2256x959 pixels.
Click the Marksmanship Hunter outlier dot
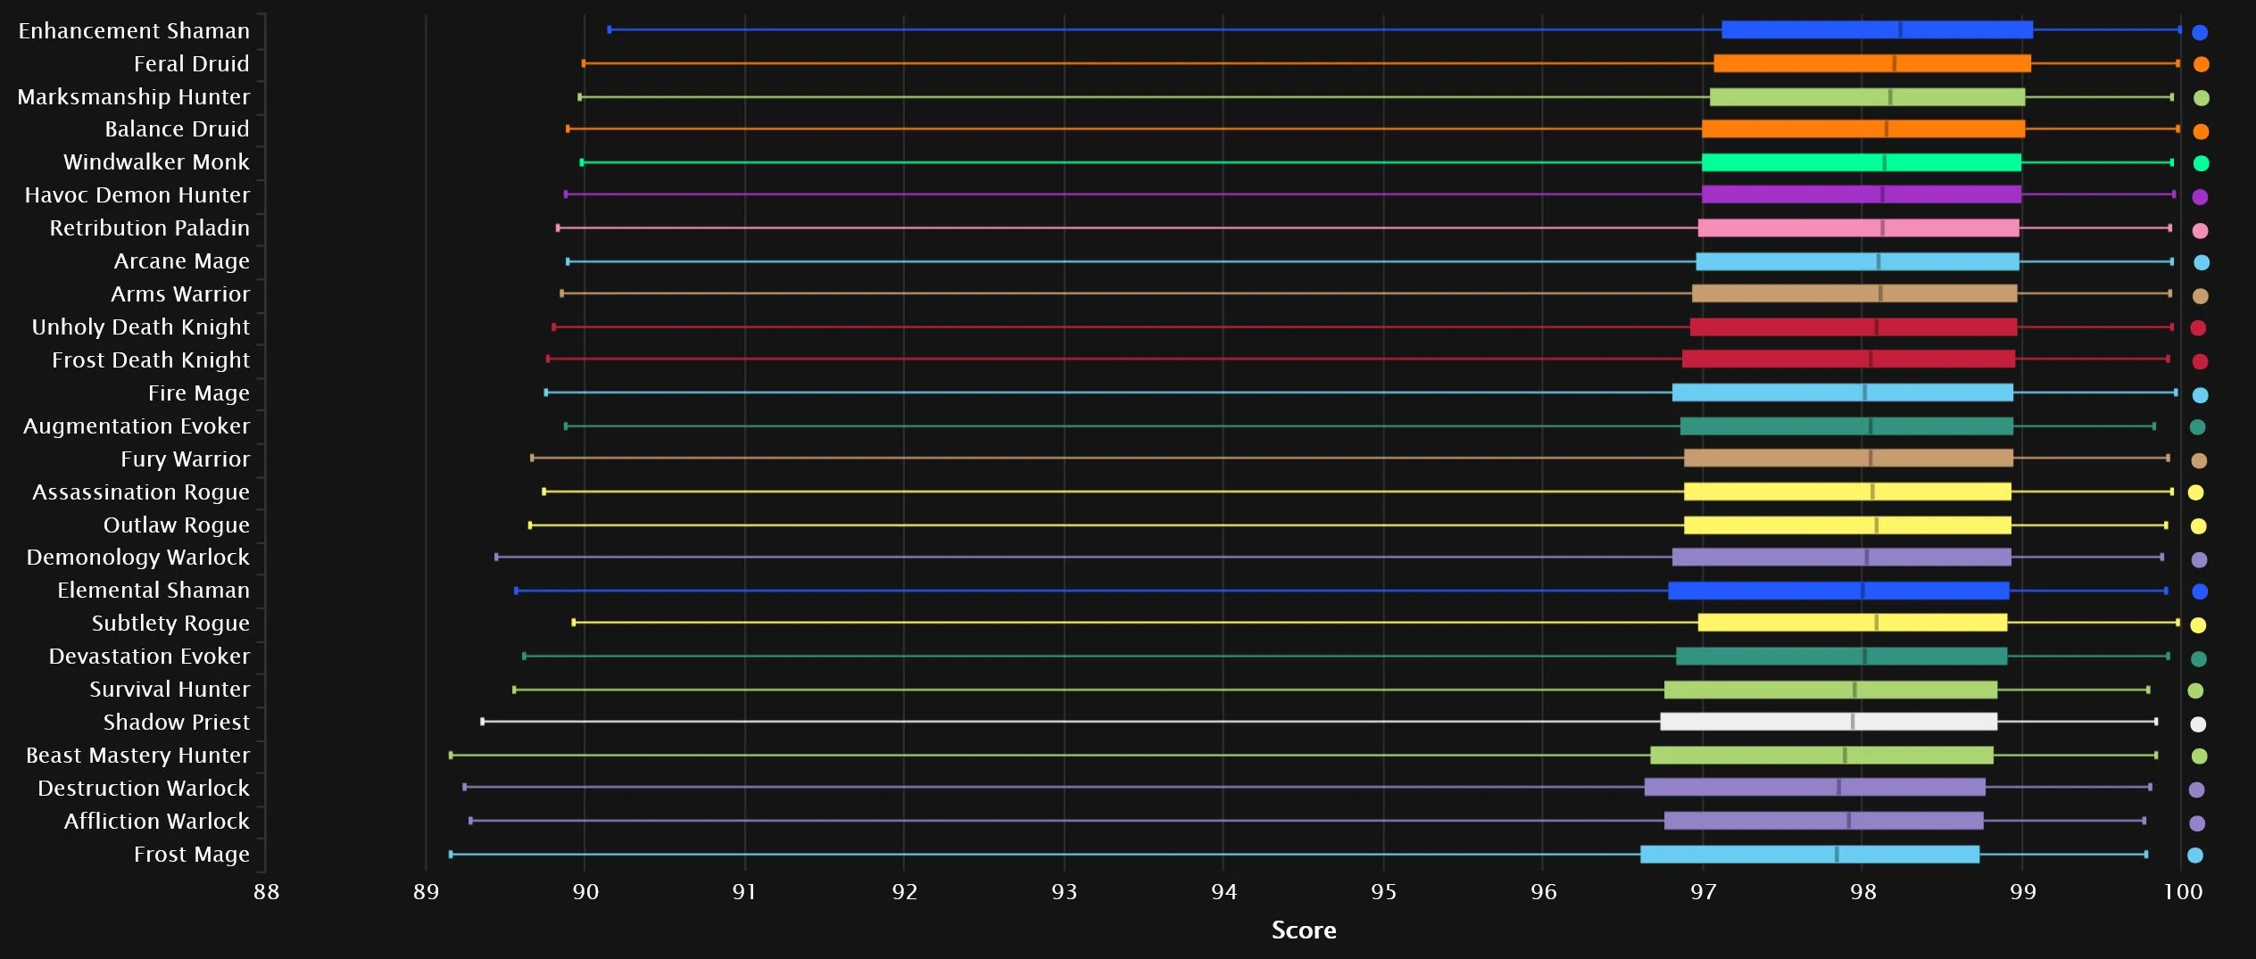coord(2202,98)
